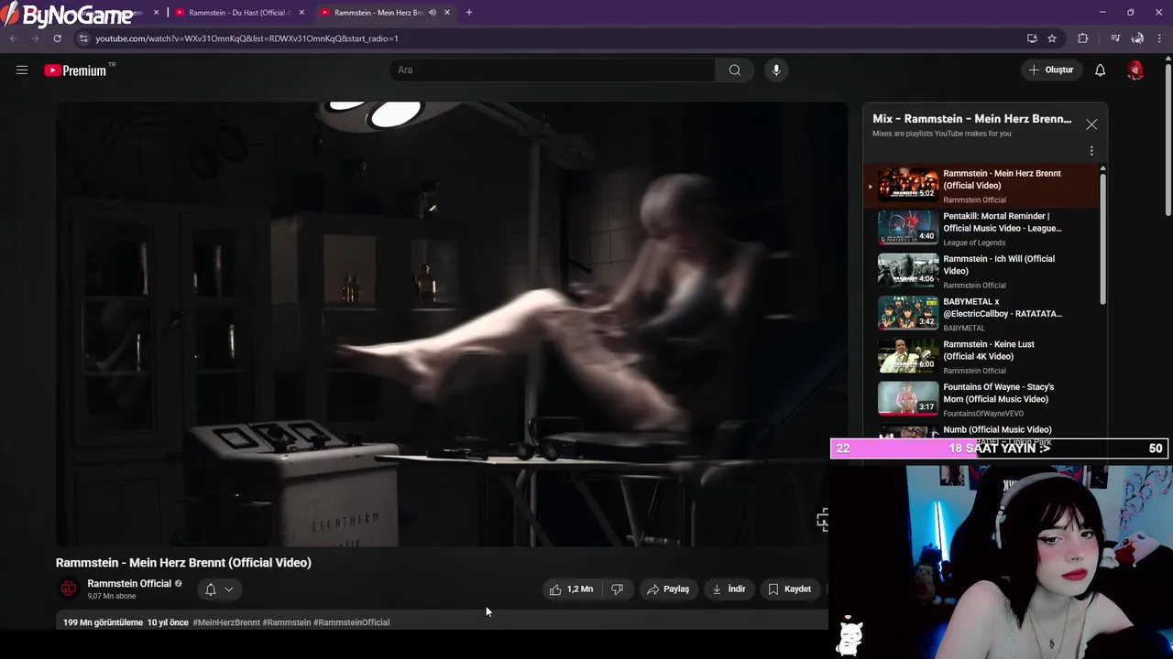This screenshot has height=659, width=1173.
Task: Dislike the video with thumbs down
Action: (x=617, y=589)
